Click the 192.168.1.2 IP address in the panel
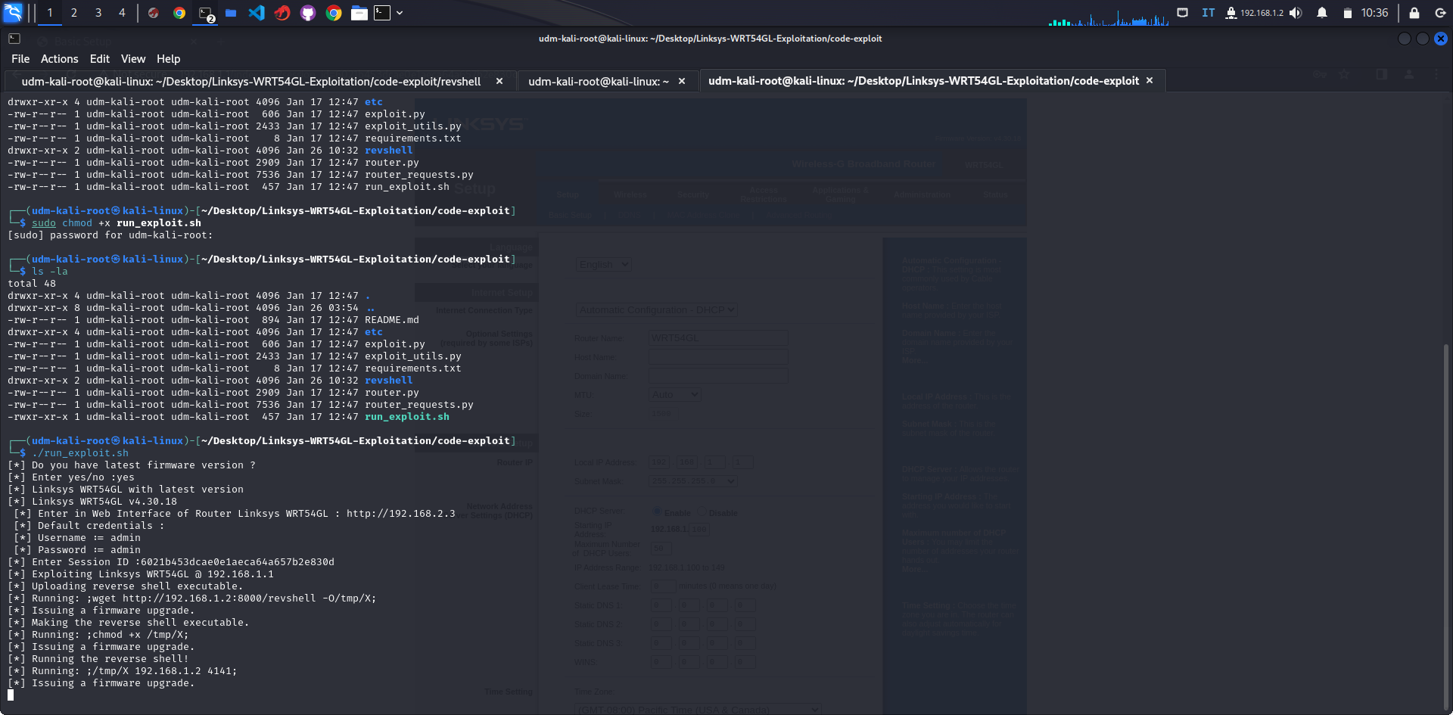This screenshot has width=1453, height=715. pyautogui.click(x=1262, y=13)
